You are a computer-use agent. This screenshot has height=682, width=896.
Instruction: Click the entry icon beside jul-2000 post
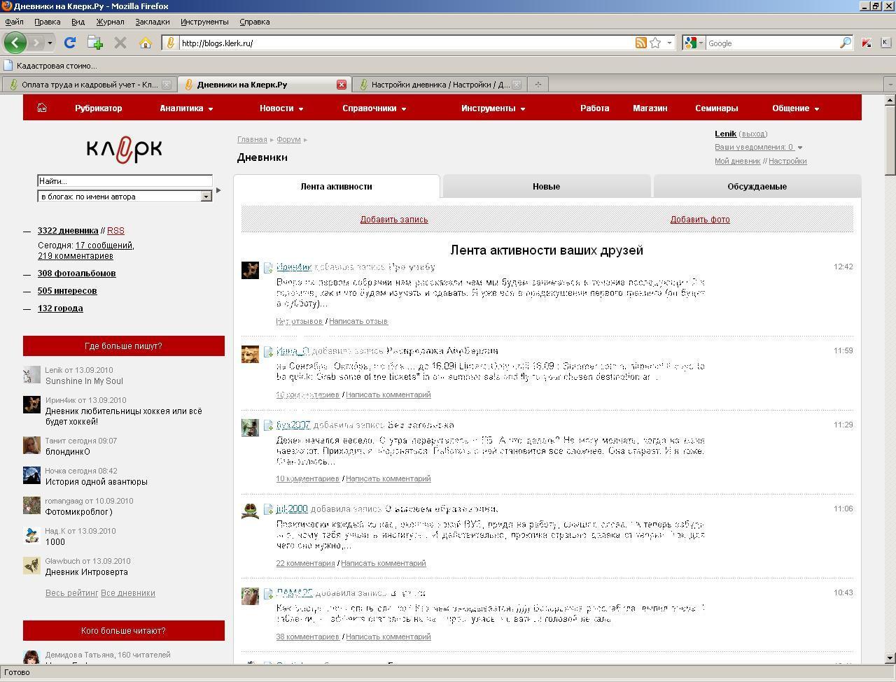(268, 509)
